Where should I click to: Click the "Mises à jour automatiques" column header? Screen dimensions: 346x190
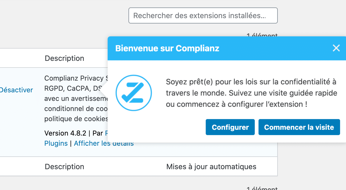[x=211, y=166]
